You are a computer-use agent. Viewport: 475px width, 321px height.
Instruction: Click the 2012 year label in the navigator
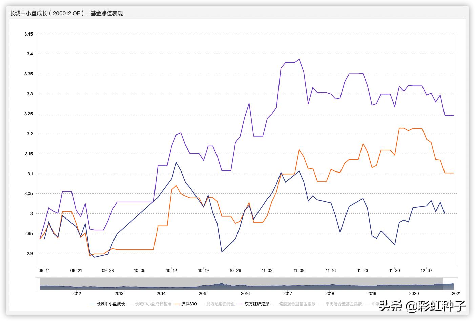[77, 294]
